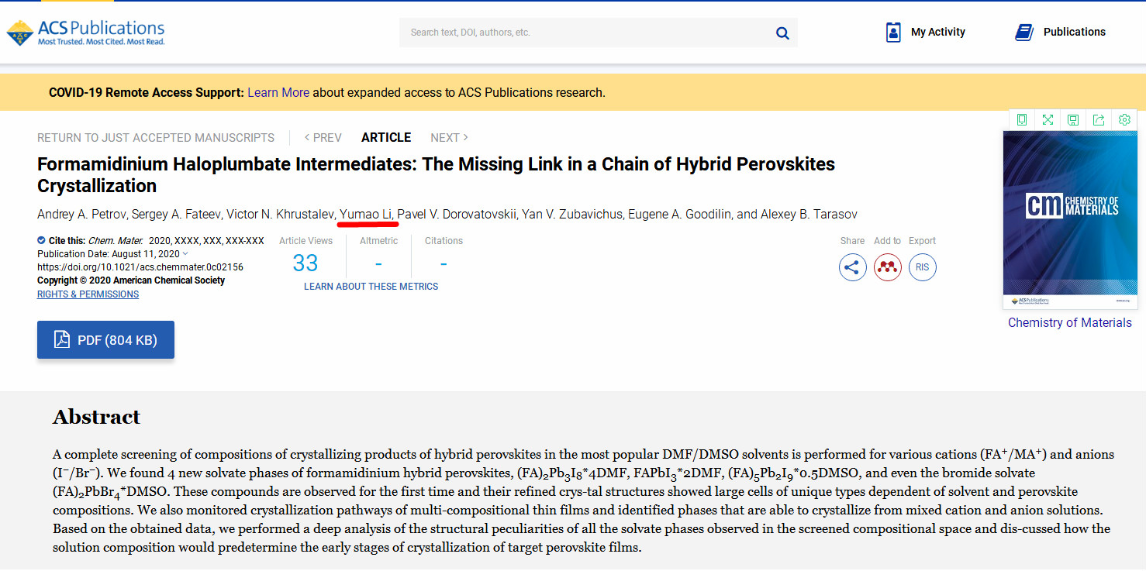
Task: Add article to Mendeley
Action: pyautogui.click(x=887, y=267)
